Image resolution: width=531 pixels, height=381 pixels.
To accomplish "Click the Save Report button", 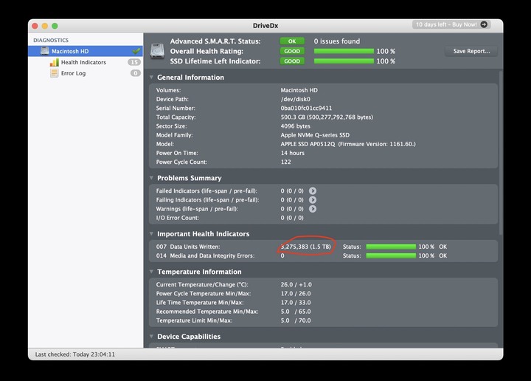I will tap(471, 51).
